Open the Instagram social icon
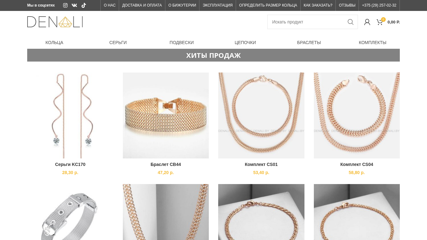427x240 pixels. (x=65, y=5)
